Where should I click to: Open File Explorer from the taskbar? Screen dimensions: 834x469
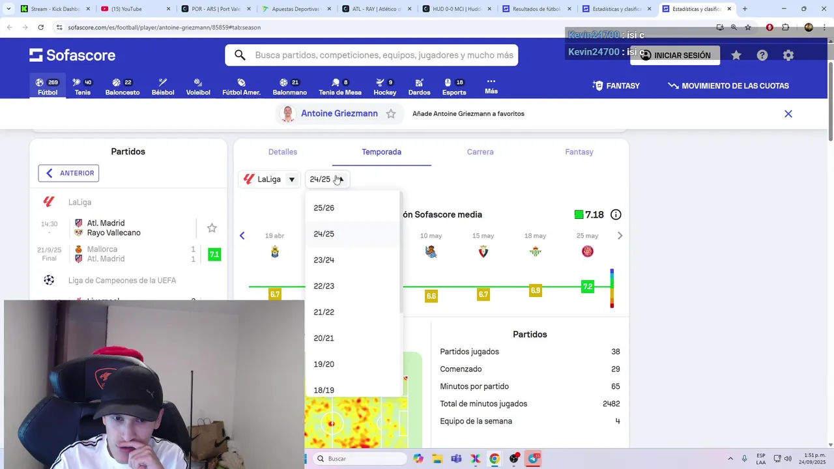click(437, 459)
